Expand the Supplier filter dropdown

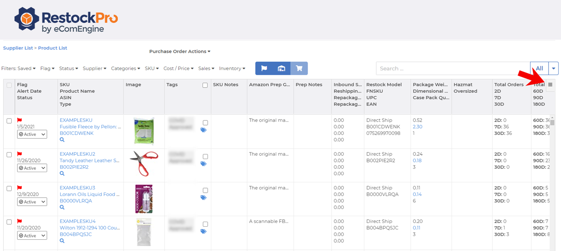tap(94, 69)
